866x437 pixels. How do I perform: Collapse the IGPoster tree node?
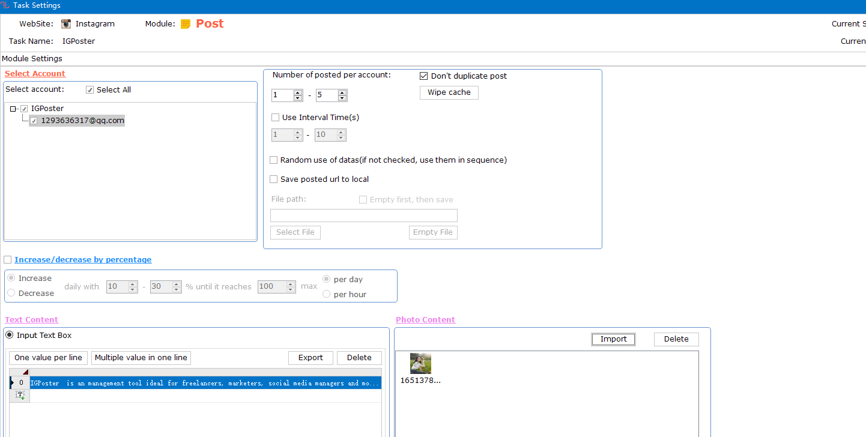(13, 109)
